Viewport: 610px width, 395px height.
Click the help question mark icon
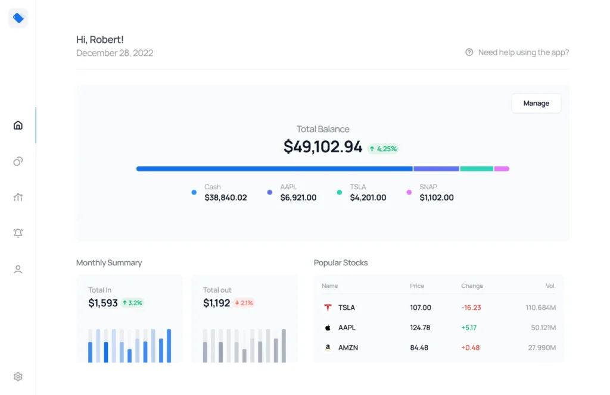pos(469,52)
